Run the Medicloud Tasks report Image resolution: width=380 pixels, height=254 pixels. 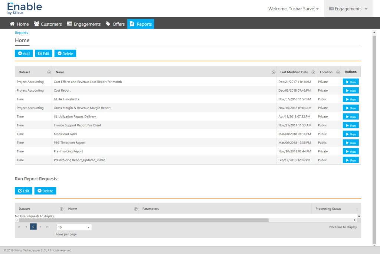coord(351,134)
